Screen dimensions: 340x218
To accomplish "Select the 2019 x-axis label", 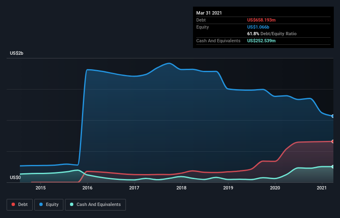I will pos(228,188).
